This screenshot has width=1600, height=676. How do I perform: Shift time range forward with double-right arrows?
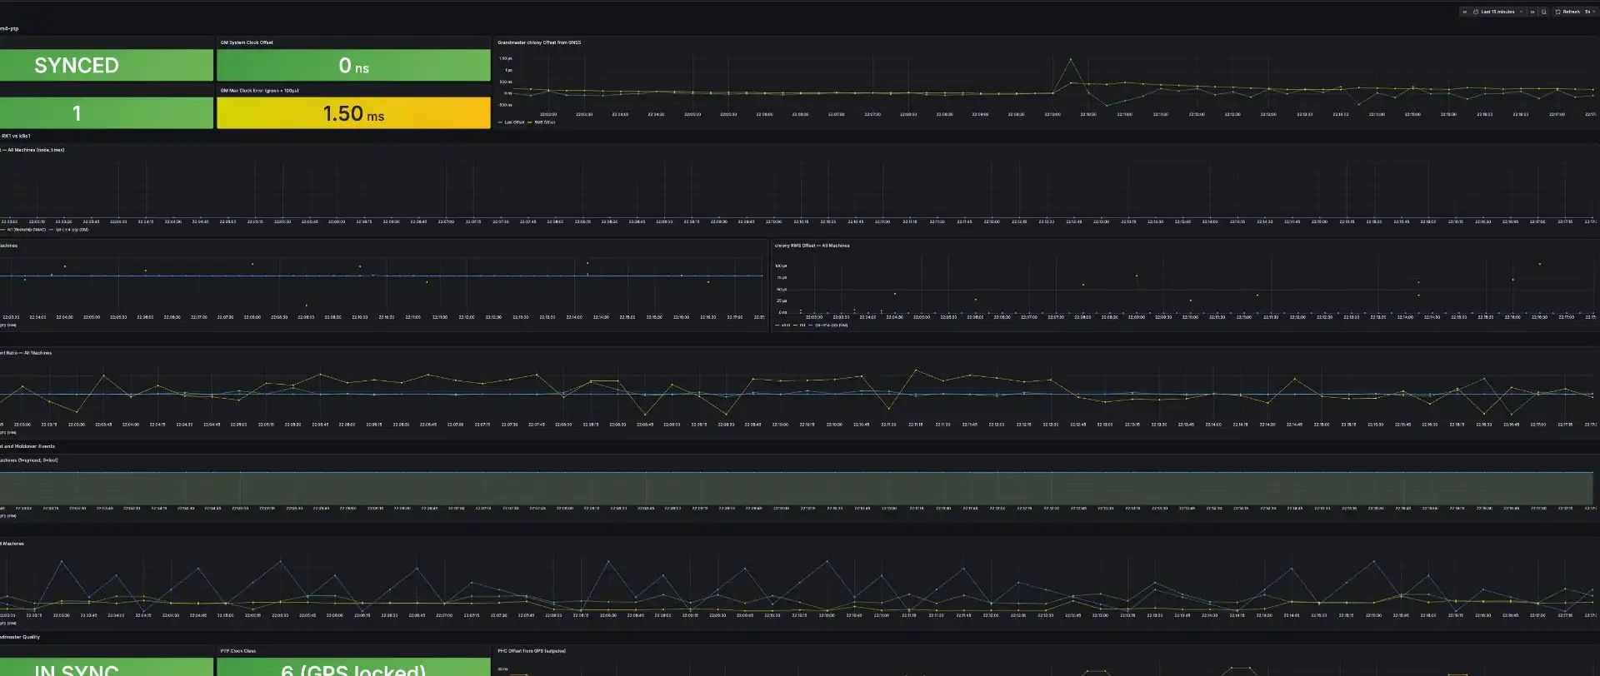(1532, 12)
